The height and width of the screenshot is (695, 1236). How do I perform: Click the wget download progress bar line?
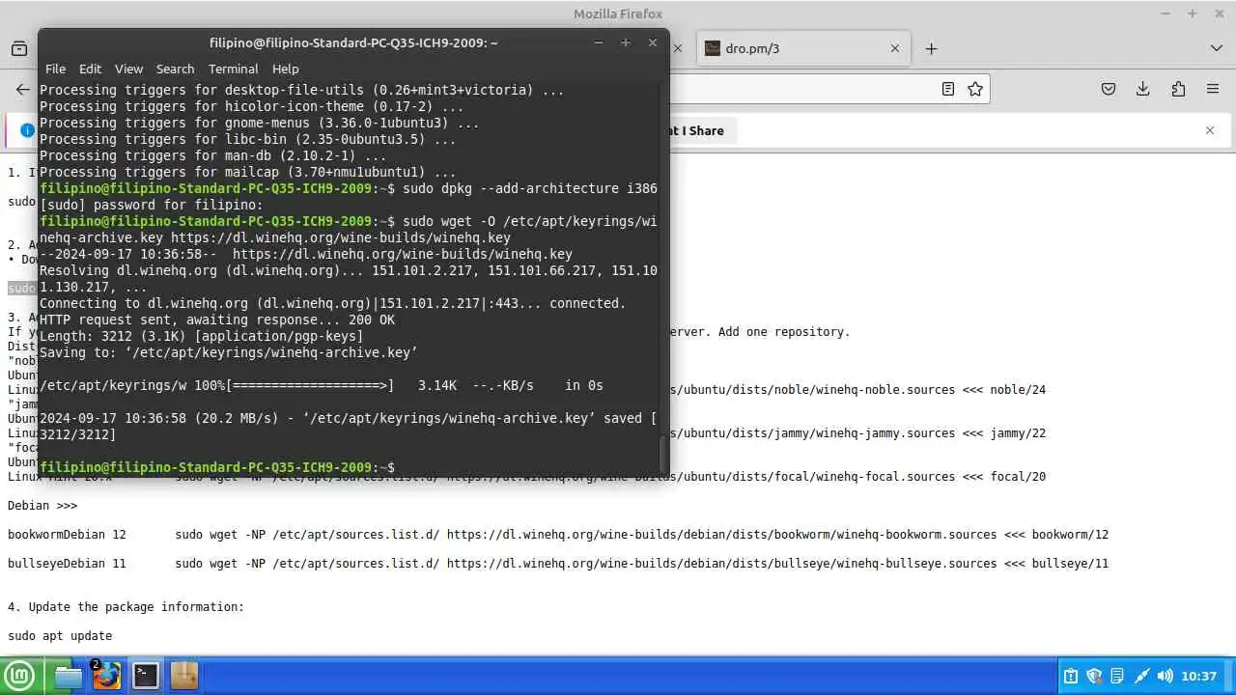point(322,385)
